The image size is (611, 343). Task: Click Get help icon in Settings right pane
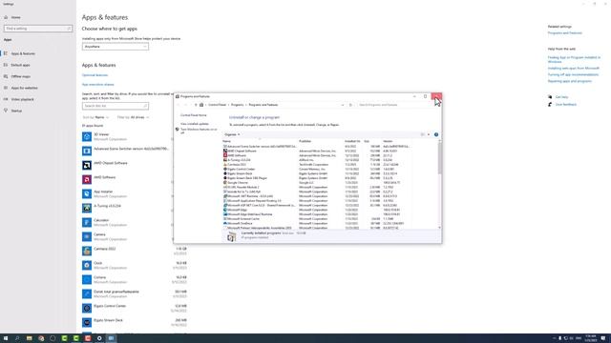pyautogui.click(x=550, y=97)
